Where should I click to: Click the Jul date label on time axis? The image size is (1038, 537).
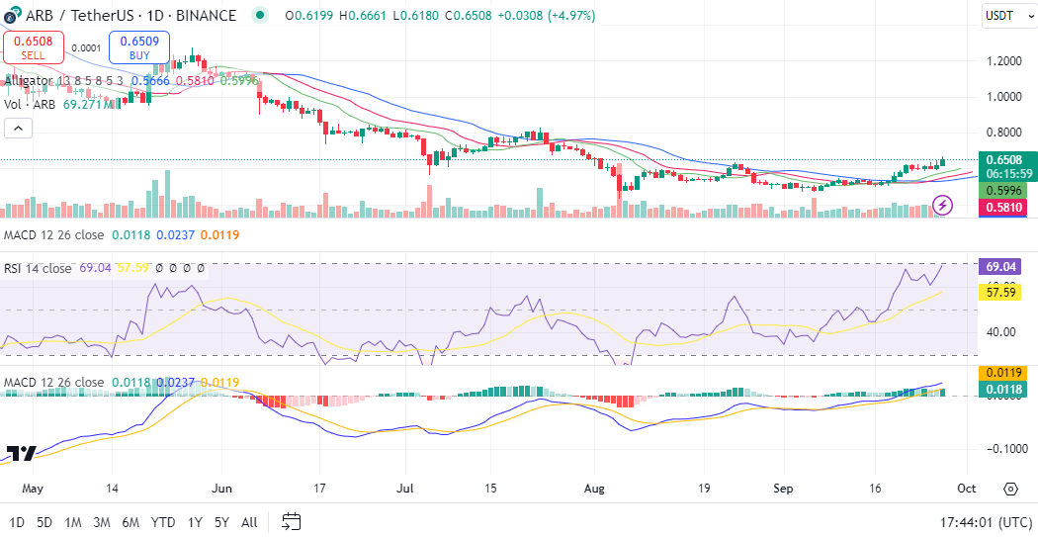(406, 490)
